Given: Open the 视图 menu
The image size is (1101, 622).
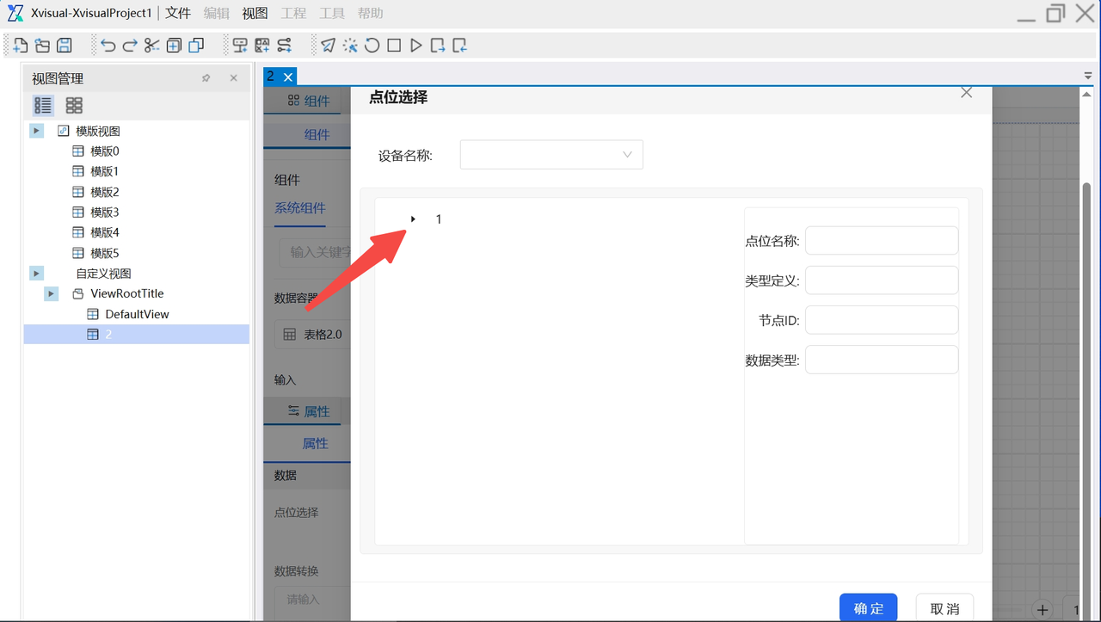Looking at the screenshot, I should tap(255, 14).
